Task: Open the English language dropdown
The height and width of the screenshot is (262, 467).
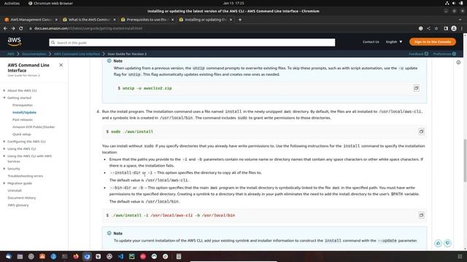Action: pos(394,42)
